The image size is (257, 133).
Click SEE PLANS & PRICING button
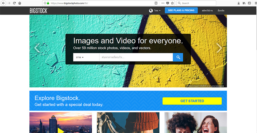[181, 10]
